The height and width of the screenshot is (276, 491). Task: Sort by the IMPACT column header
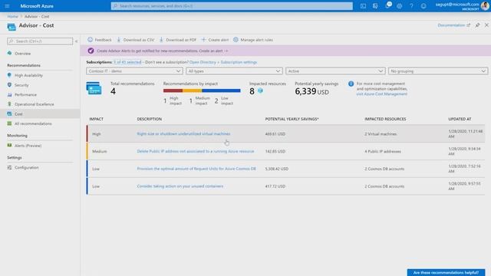97,120
